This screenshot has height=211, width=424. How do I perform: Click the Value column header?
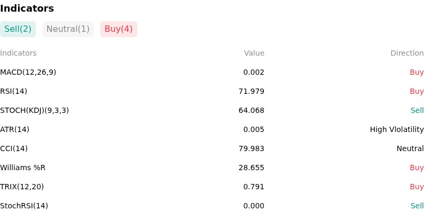click(x=254, y=54)
